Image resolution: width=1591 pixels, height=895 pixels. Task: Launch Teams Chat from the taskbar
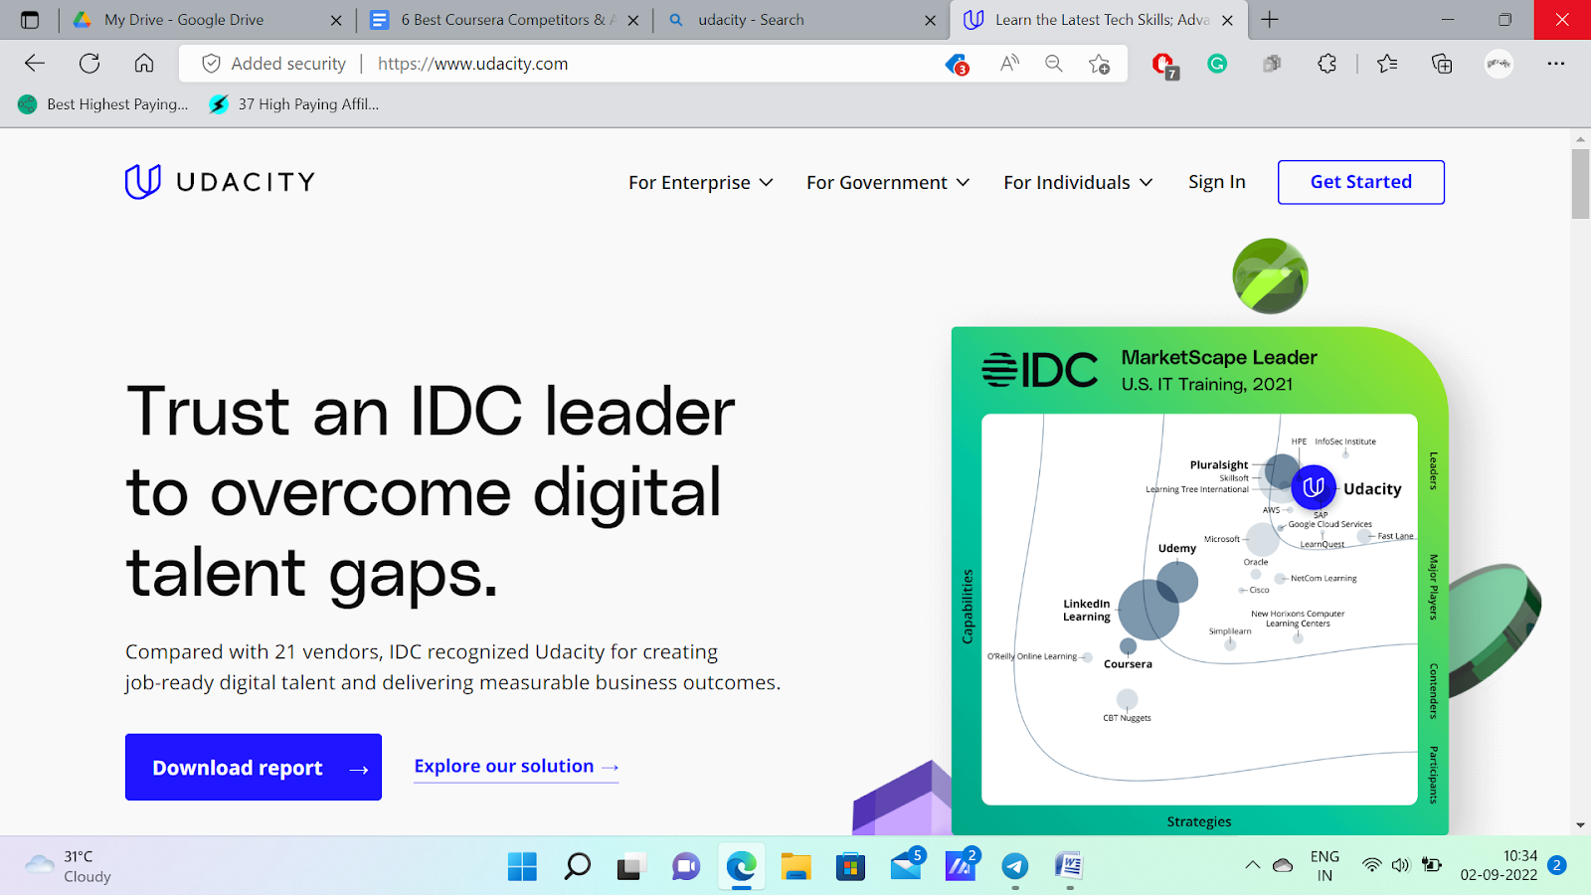[686, 866]
